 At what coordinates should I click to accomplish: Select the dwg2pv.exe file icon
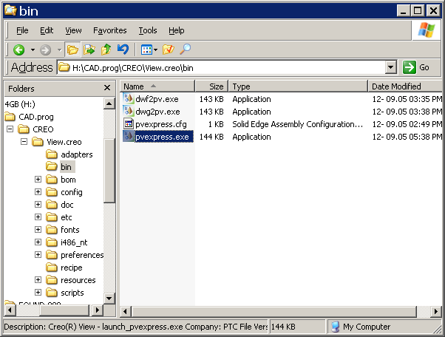pyautogui.click(x=128, y=111)
